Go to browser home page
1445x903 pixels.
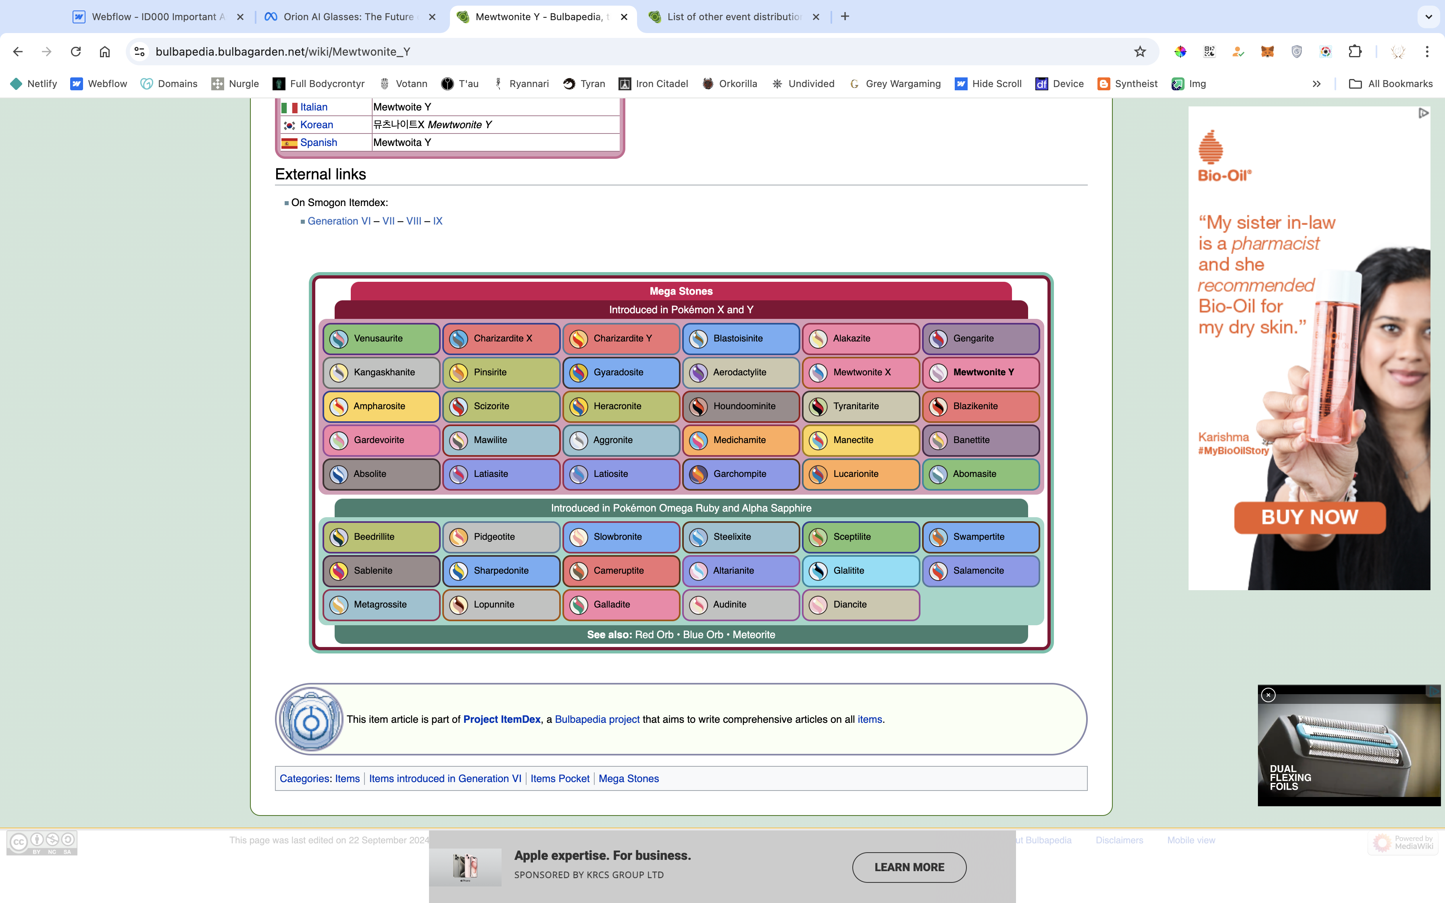[104, 51]
